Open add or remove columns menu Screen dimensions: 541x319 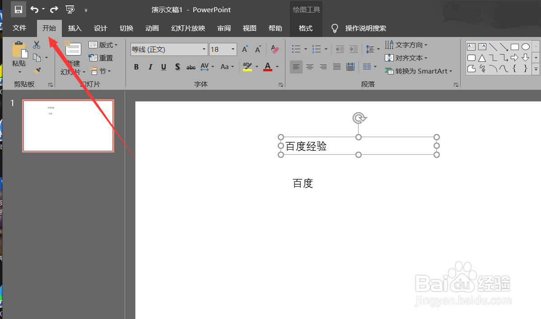[369, 67]
